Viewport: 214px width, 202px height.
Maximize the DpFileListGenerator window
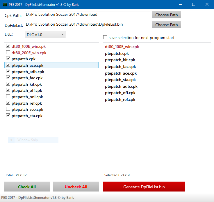194,4
